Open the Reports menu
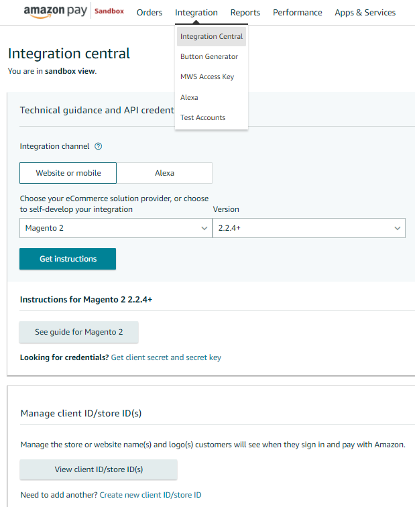The width and height of the screenshot is (415, 507). (245, 13)
